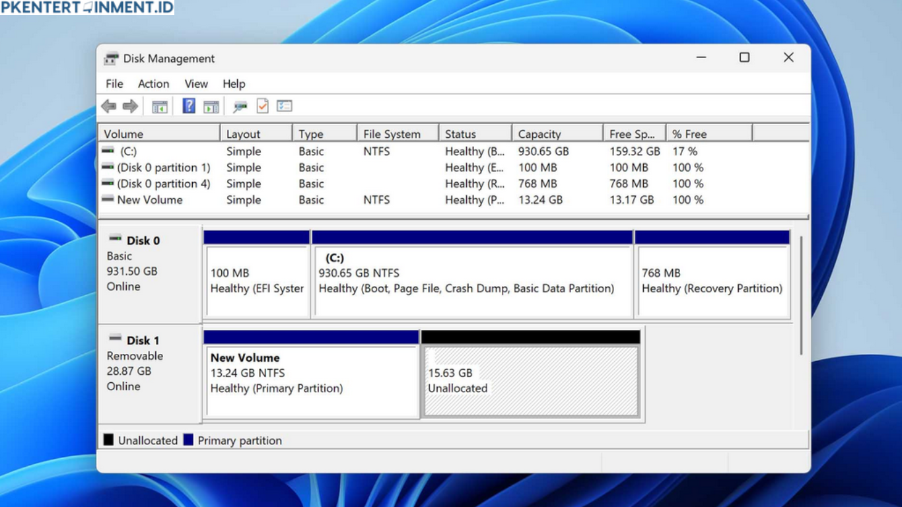Open the Properties toolbar icon
Image resolution: width=902 pixels, height=507 pixels.
[x=284, y=106]
